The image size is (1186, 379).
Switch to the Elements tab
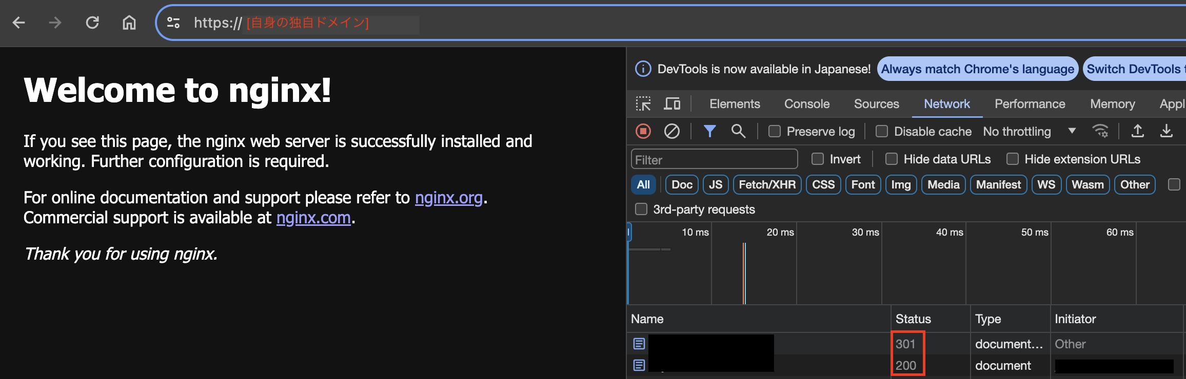(x=735, y=104)
